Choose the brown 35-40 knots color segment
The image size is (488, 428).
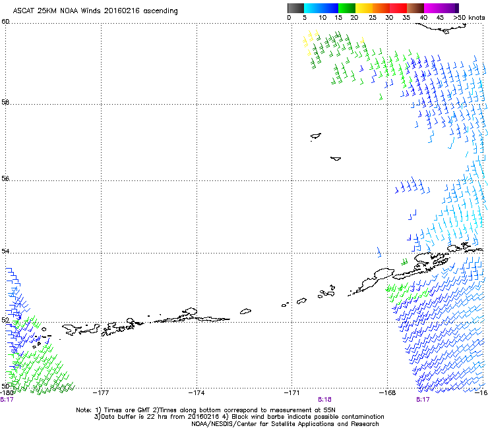point(415,8)
